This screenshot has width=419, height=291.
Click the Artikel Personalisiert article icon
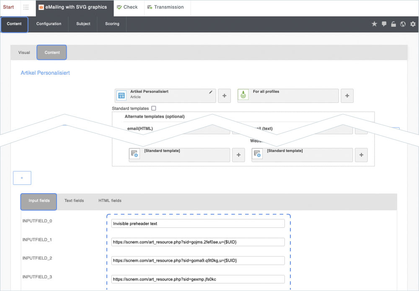point(121,95)
